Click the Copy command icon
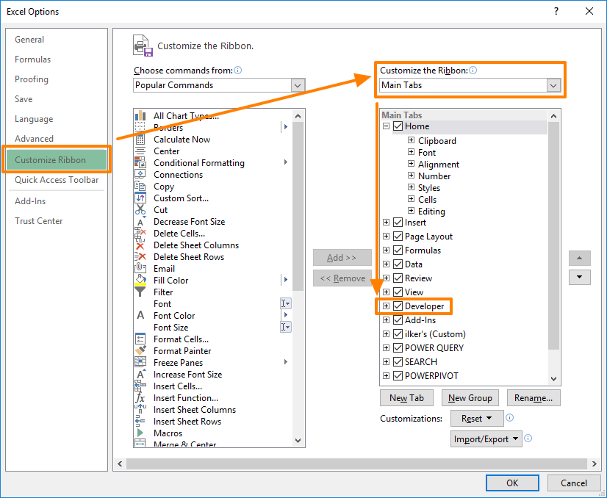Viewport: 607px width, 498px height. click(140, 186)
